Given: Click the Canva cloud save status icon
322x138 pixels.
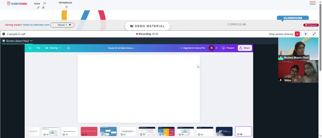Looking at the screenshot, I should click(69, 48).
